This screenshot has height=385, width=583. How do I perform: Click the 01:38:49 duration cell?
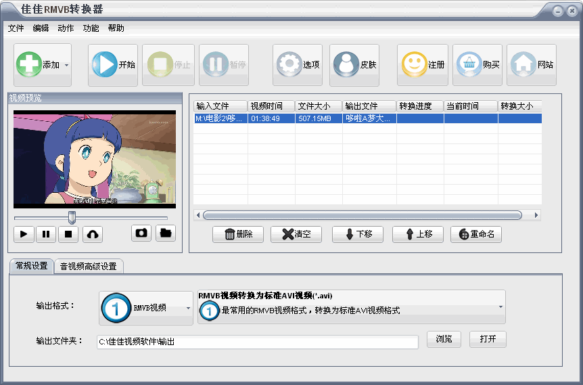click(271, 118)
